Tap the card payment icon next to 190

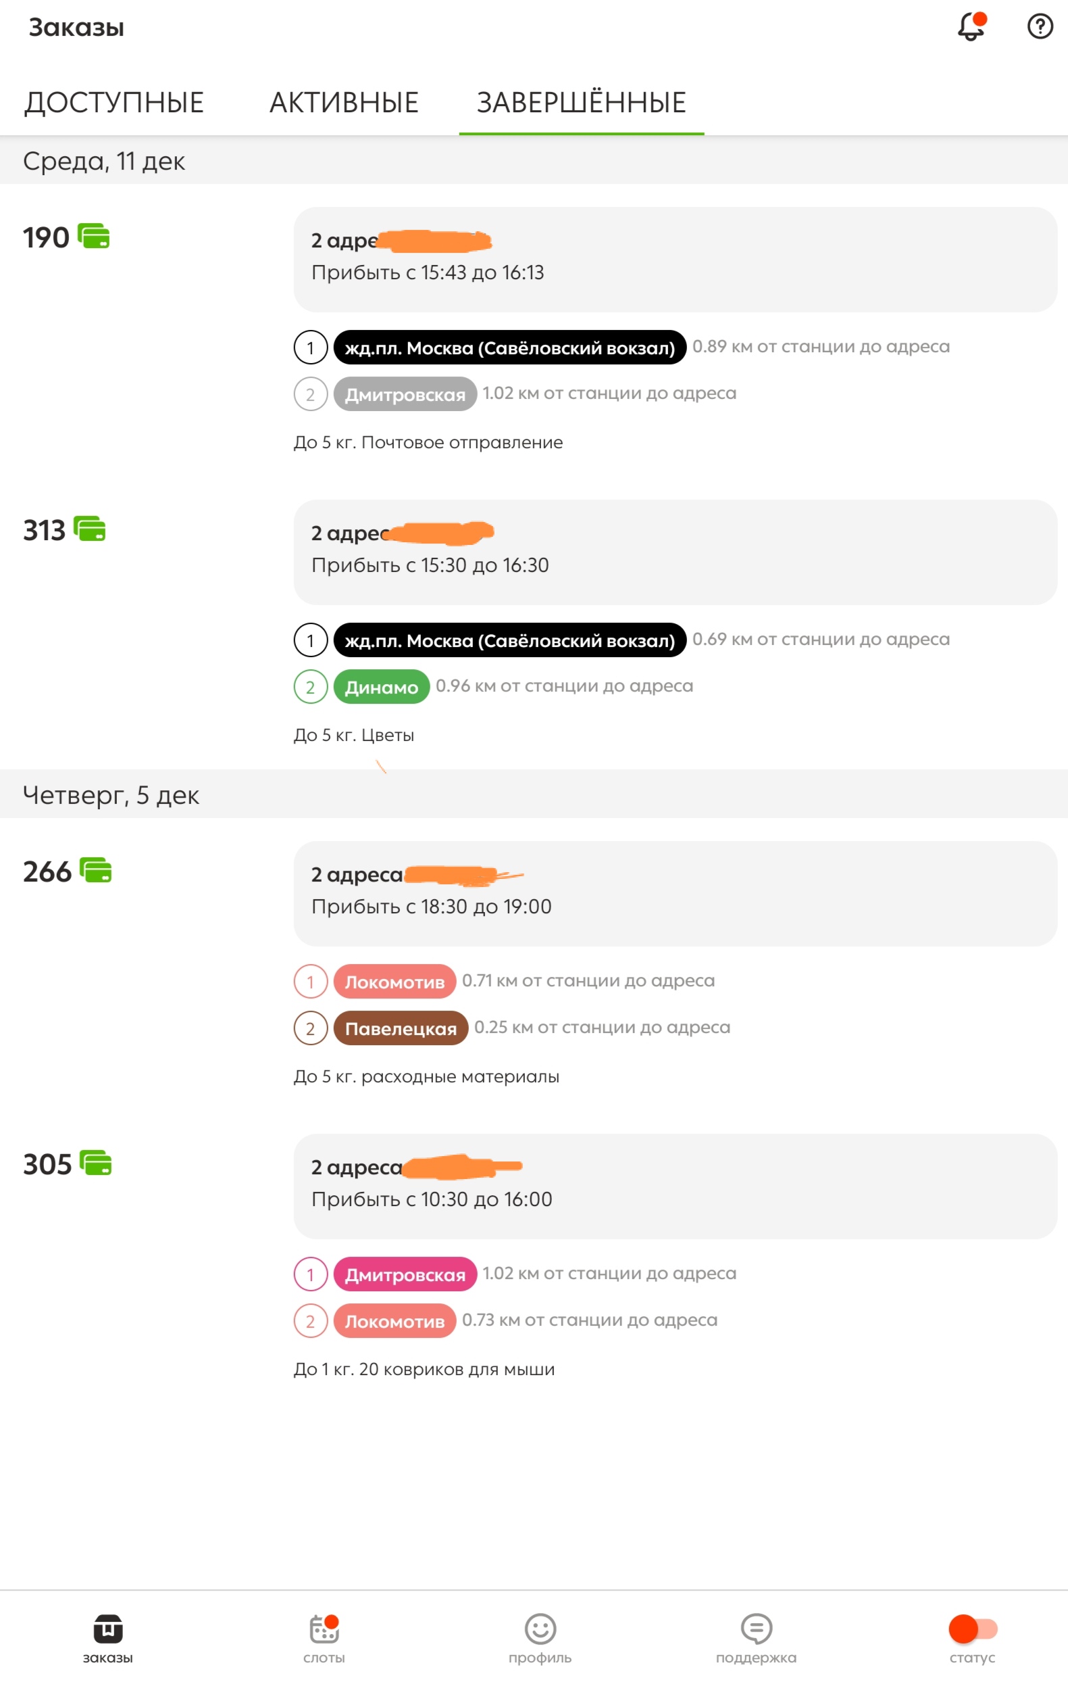[x=93, y=236]
